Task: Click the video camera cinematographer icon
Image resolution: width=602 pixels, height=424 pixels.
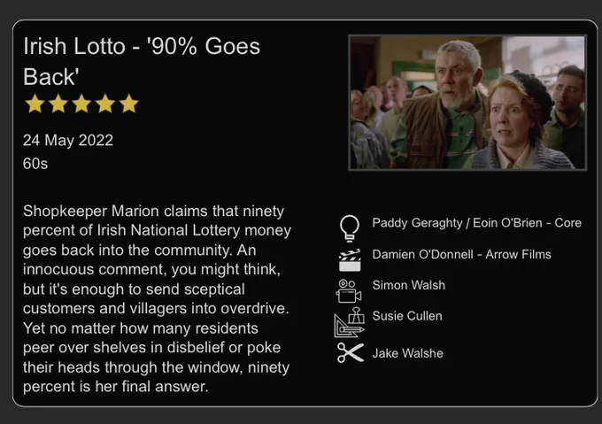Action: pyautogui.click(x=349, y=291)
